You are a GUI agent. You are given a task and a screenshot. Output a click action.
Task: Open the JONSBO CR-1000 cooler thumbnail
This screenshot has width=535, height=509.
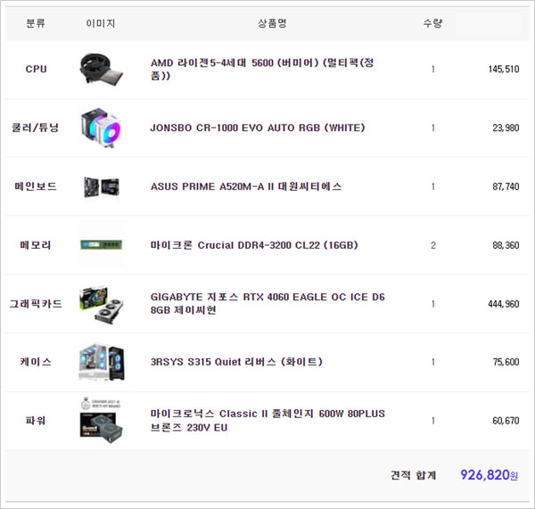pos(102,127)
